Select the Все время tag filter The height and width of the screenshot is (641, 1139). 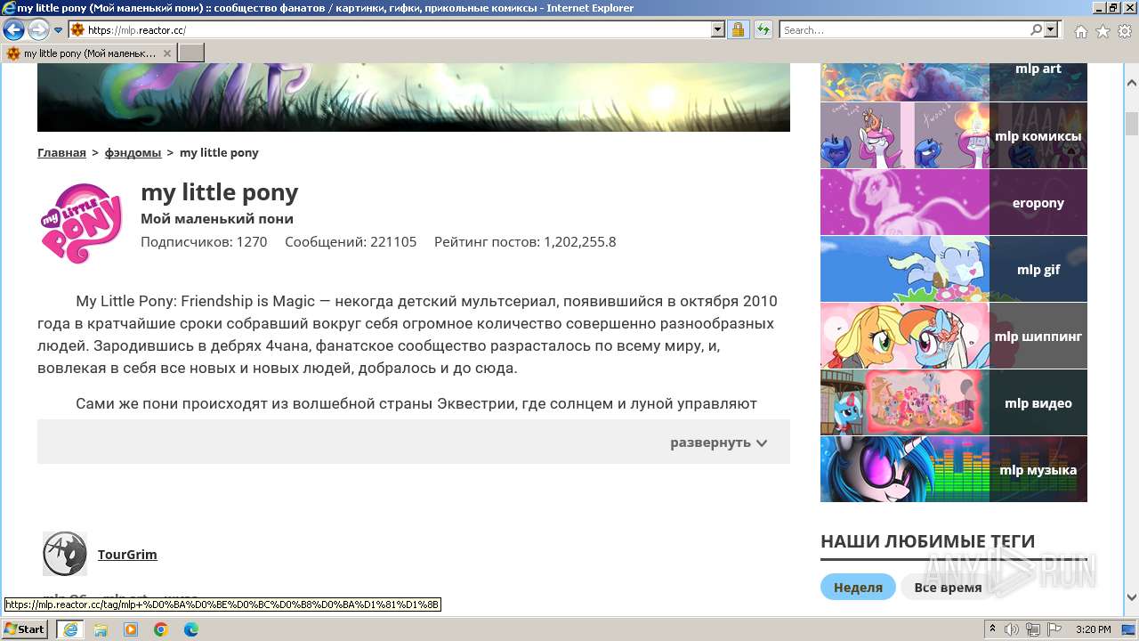948,587
